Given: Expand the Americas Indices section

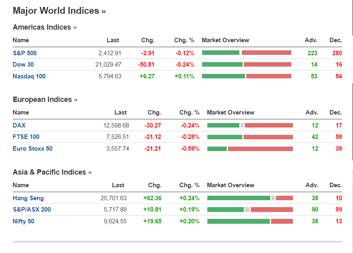Looking at the screenshot, I should (45, 28).
